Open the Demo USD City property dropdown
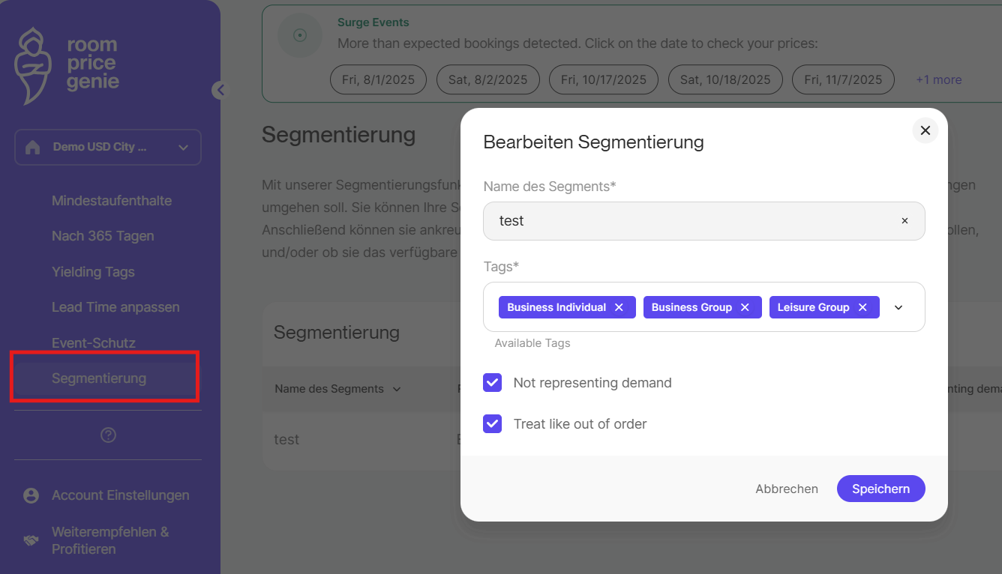 pos(108,147)
